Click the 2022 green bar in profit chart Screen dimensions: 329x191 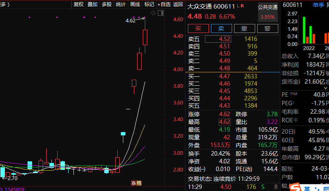pos(304,30)
